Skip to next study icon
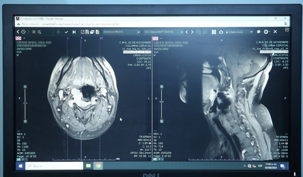Viewport: 303px width, 177px height. coord(74,32)
